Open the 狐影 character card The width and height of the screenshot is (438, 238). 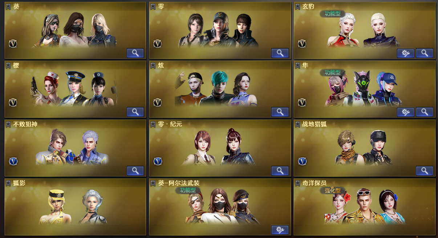(75, 207)
